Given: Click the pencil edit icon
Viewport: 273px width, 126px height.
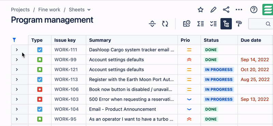Looking at the screenshot, I should (213, 10).
